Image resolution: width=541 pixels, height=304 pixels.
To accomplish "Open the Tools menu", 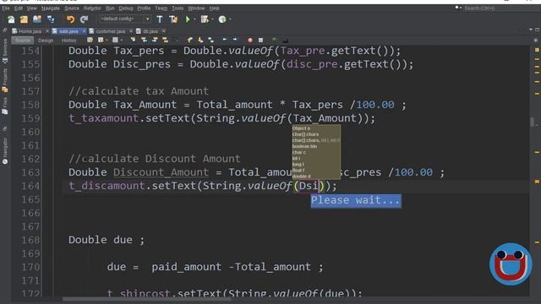I will click(x=178, y=8).
